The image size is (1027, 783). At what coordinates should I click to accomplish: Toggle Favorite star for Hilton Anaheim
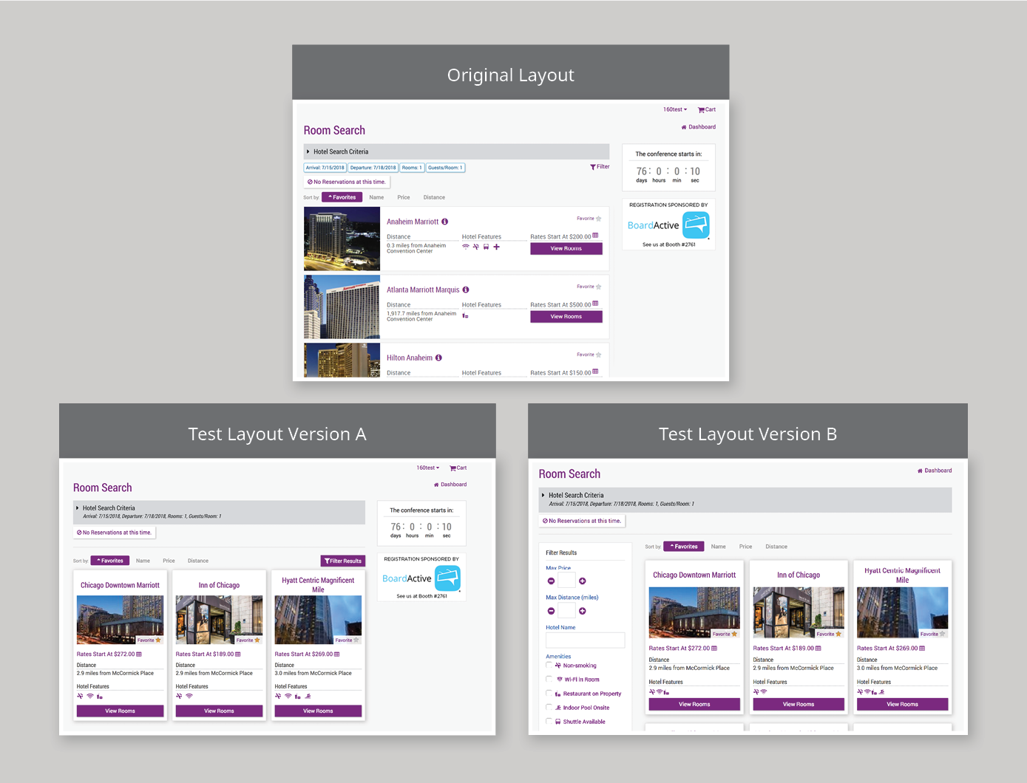[598, 355]
